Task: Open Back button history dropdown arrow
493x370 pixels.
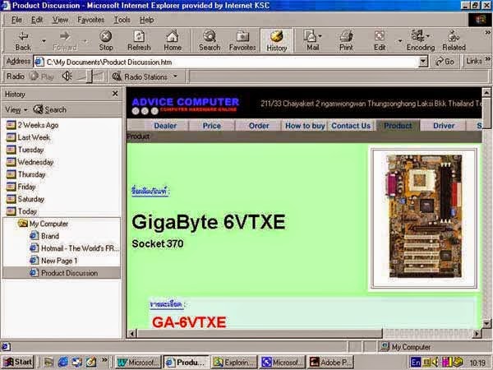Action: (x=44, y=41)
